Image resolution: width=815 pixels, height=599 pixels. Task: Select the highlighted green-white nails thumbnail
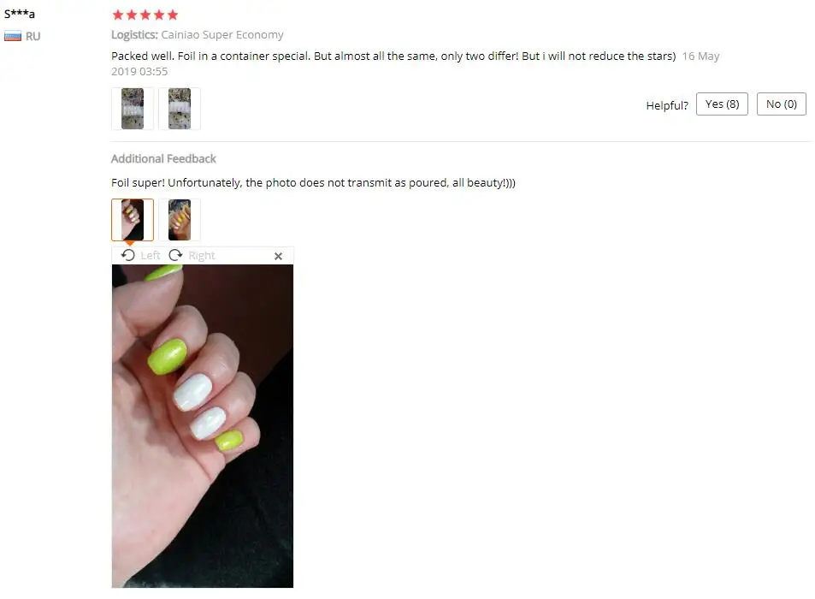133,220
